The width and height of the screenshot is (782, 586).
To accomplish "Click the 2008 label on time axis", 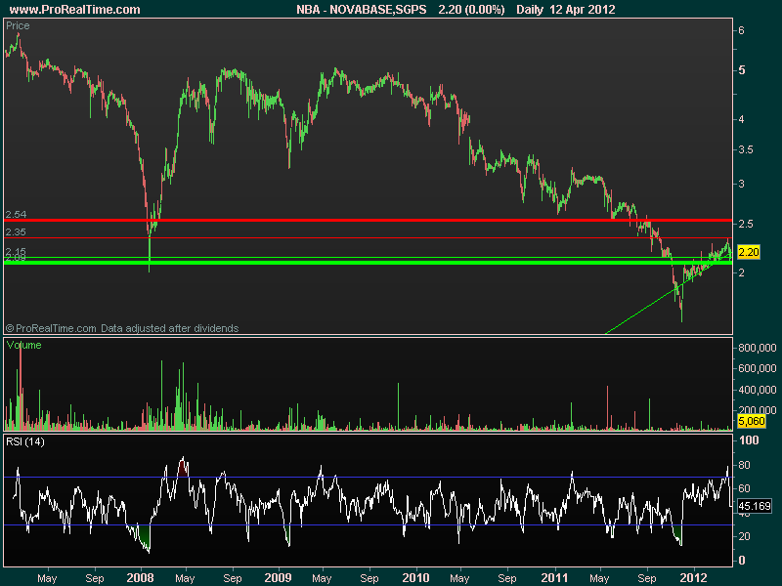I will pyautogui.click(x=140, y=577).
